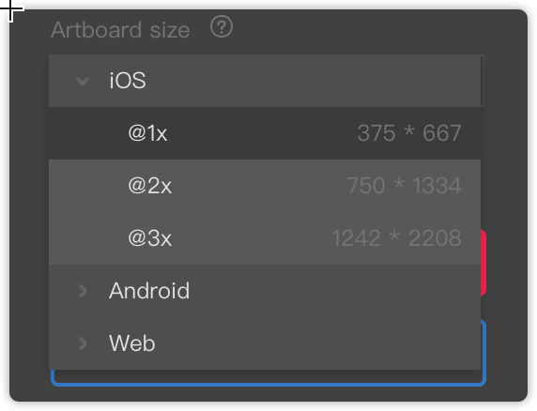
Task: Click the Artboard size heading text
Action: coord(120,30)
